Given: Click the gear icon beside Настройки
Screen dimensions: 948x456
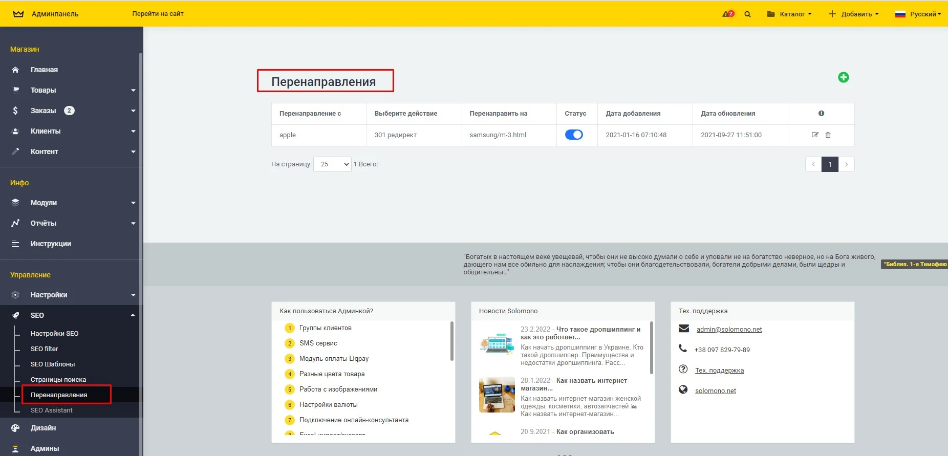Looking at the screenshot, I should [x=15, y=295].
